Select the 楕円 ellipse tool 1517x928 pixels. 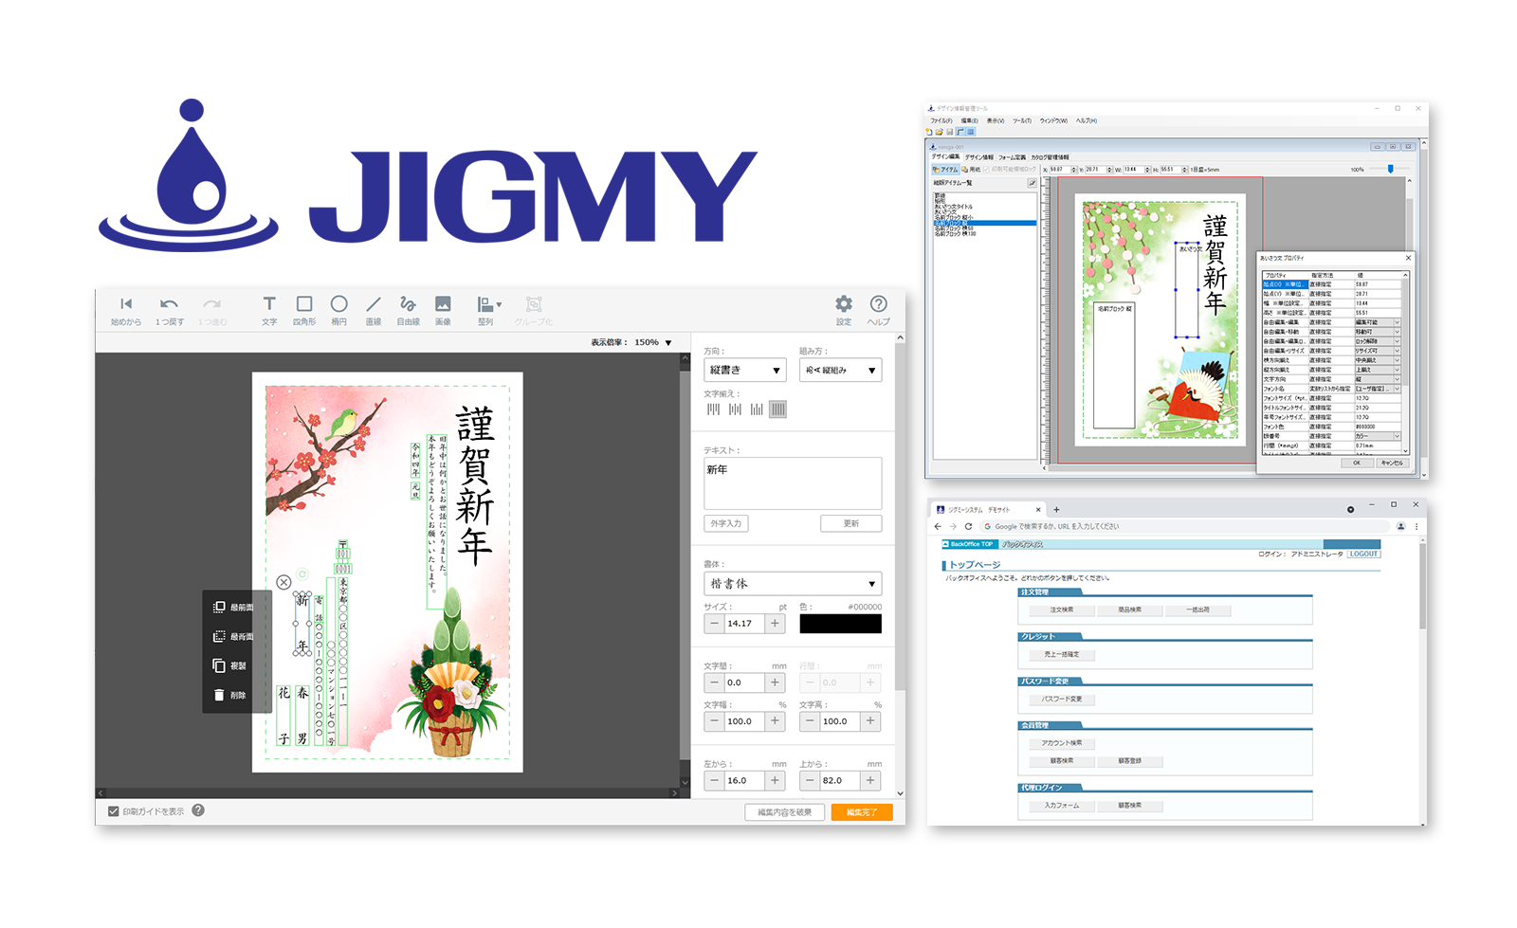pyautogui.click(x=338, y=309)
